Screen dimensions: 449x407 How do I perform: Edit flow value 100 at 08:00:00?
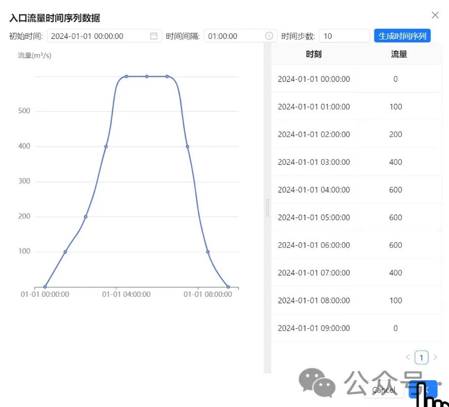[x=395, y=301]
